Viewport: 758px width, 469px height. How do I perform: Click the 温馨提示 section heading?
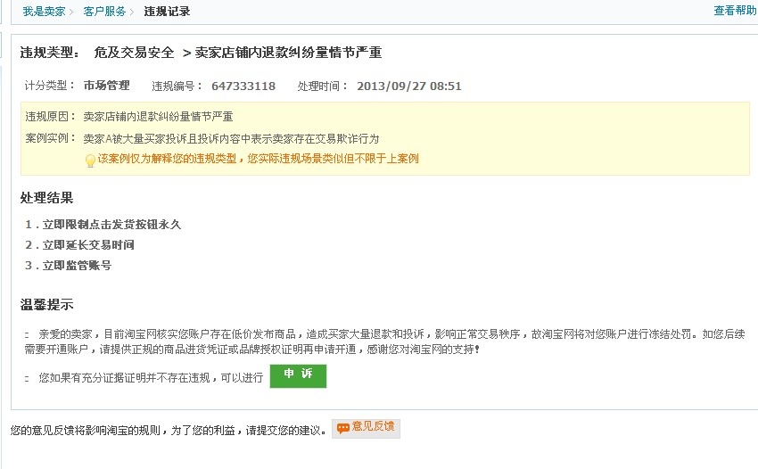46,305
